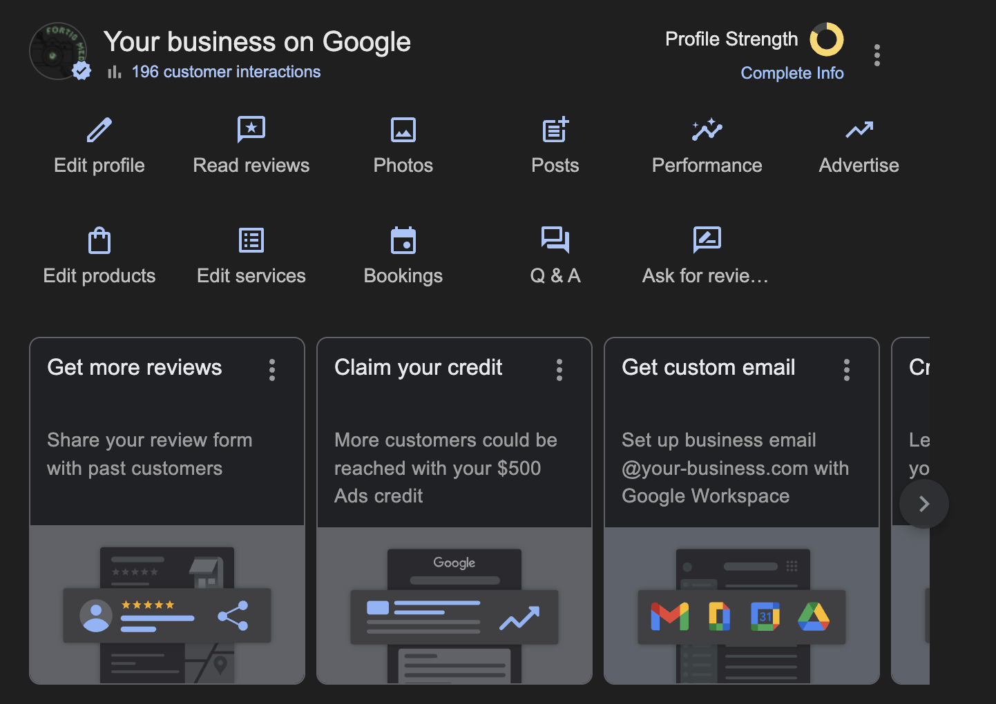Click the Advertise label

pyautogui.click(x=859, y=166)
